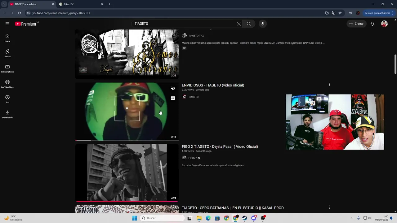The height and width of the screenshot is (223, 397).
Task: Click the youtube.com address bar URL
Action: [61, 13]
